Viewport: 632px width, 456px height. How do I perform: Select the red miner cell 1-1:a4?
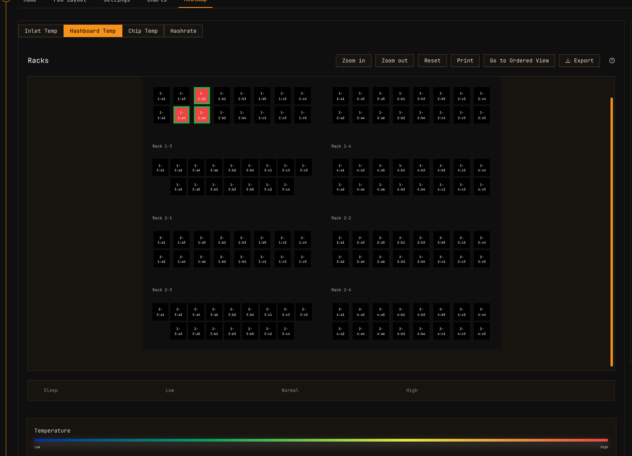[x=181, y=115]
